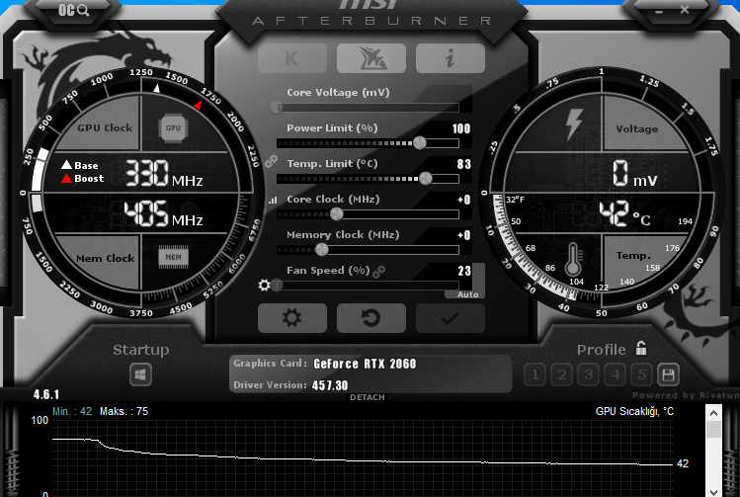Click the Maks. : 75 readout
740x497 pixels.
click(x=123, y=411)
